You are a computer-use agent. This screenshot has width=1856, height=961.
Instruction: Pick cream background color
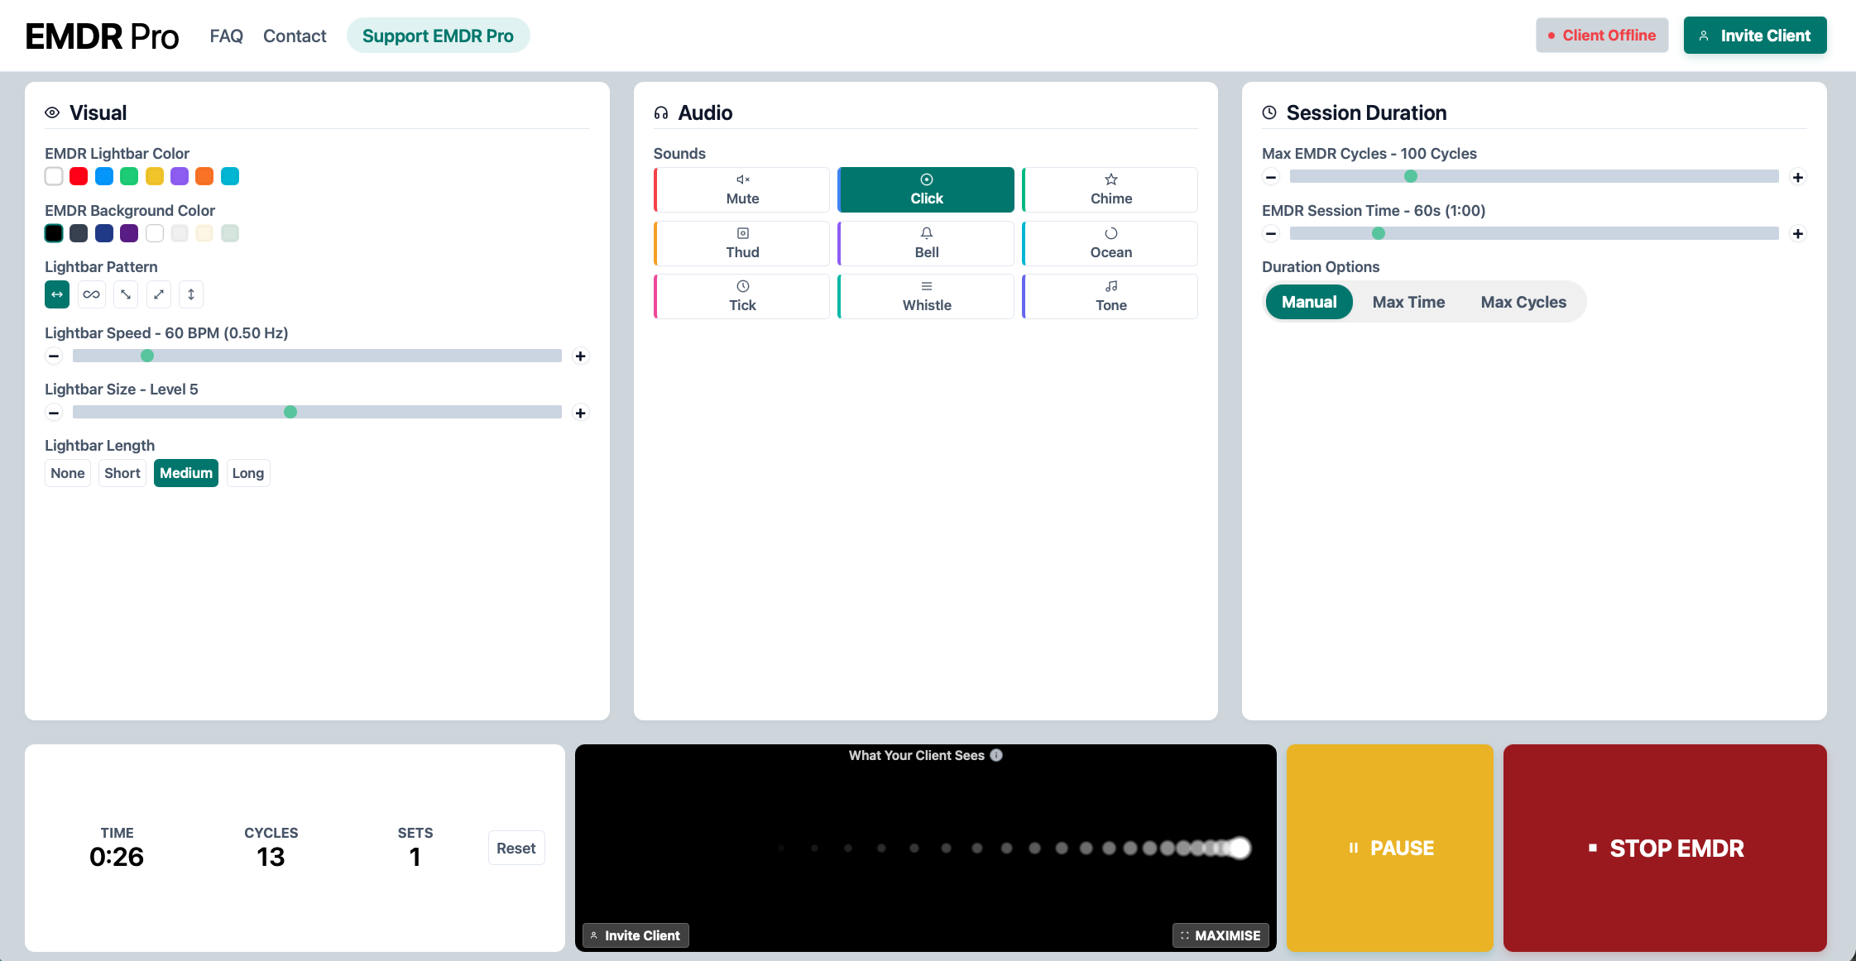point(204,233)
